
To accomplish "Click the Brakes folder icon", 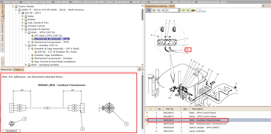I will pyautogui.click(x=26, y=19).
